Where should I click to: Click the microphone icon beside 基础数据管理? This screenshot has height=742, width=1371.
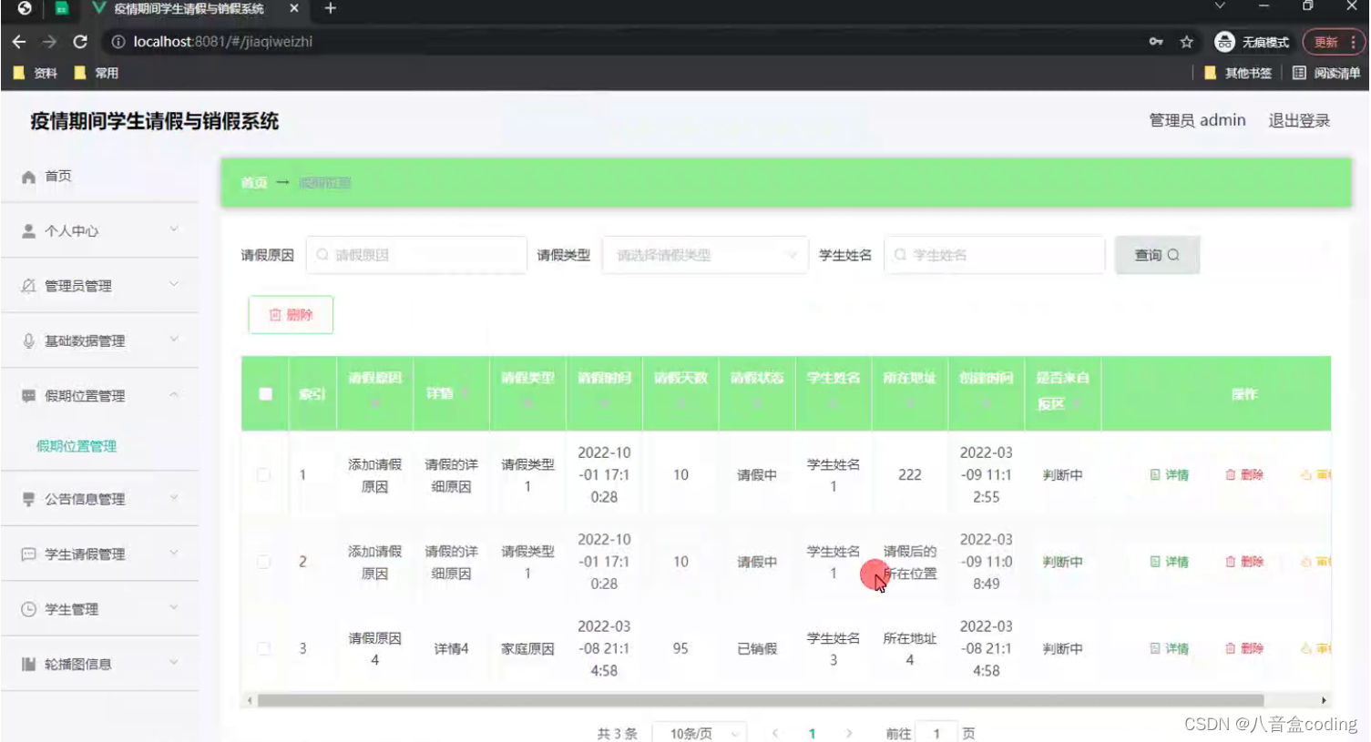(x=28, y=341)
